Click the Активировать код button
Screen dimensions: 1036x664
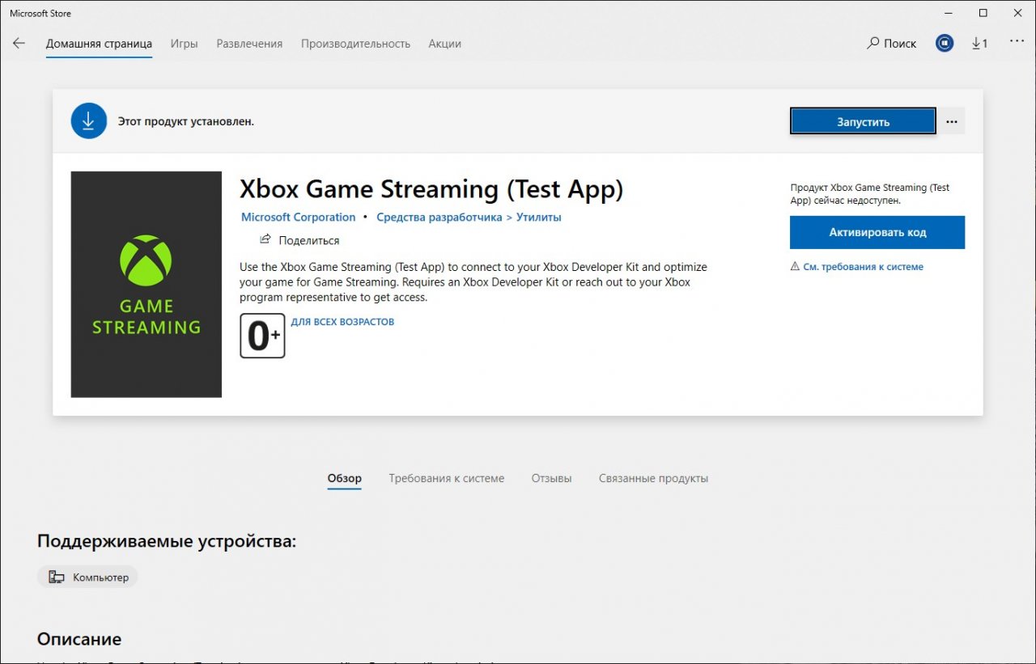click(x=877, y=232)
